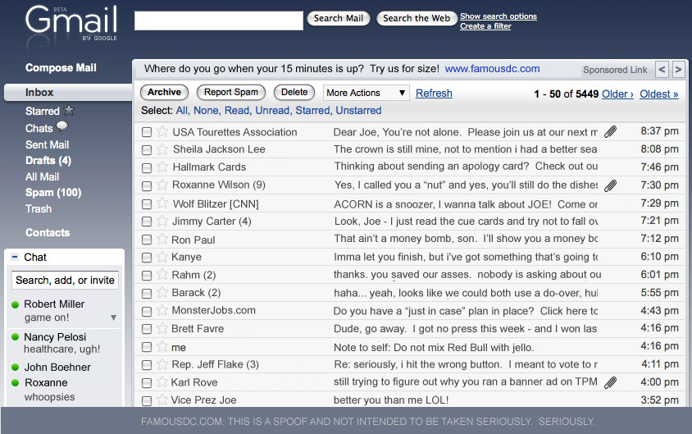Star the Sheila Jackson Lee email

[x=162, y=149]
